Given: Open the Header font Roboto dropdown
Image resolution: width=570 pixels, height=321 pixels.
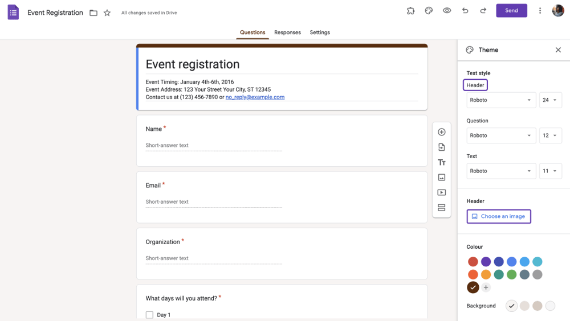Looking at the screenshot, I should pos(500,100).
